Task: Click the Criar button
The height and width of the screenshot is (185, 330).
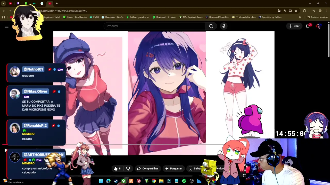Action: coord(294,26)
